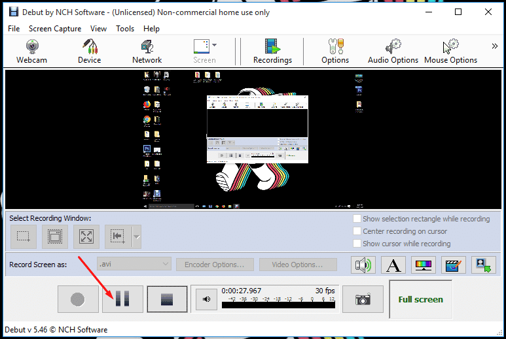This screenshot has height=339, width=506.
Task: Expand the toolbar overflow chevron
Action: pos(495,46)
